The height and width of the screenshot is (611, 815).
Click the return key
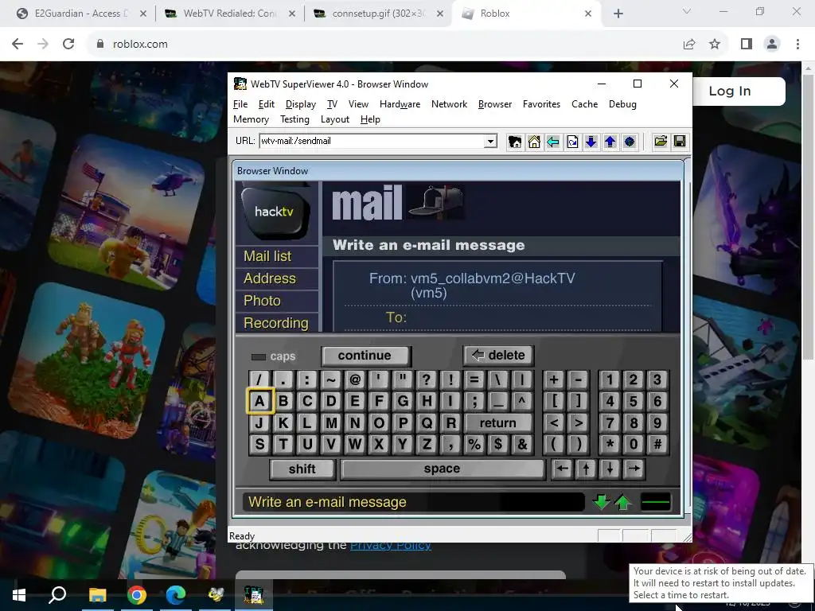click(498, 423)
